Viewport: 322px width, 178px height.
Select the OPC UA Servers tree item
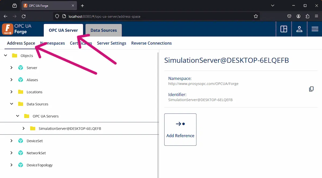[46, 116]
